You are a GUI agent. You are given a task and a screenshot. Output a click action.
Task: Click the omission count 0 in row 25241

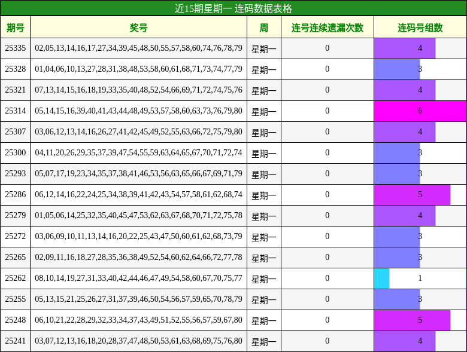pos(327,341)
